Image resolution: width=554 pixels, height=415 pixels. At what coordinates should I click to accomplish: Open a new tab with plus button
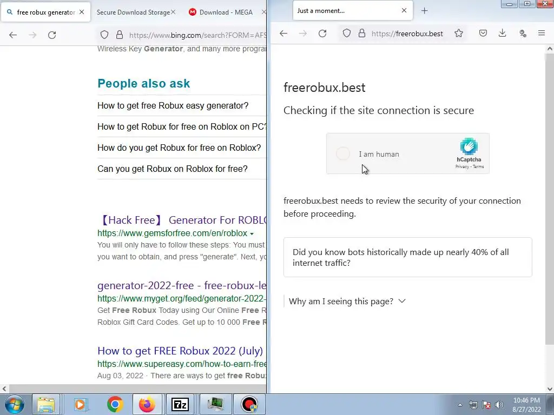[424, 11]
